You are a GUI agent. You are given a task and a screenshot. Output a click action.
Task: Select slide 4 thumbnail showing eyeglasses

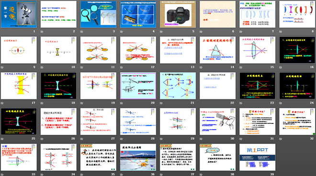click(x=138, y=14)
